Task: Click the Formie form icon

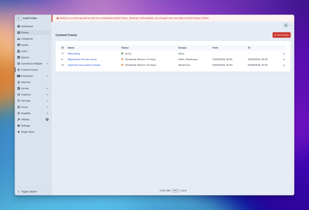Action: (19, 88)
